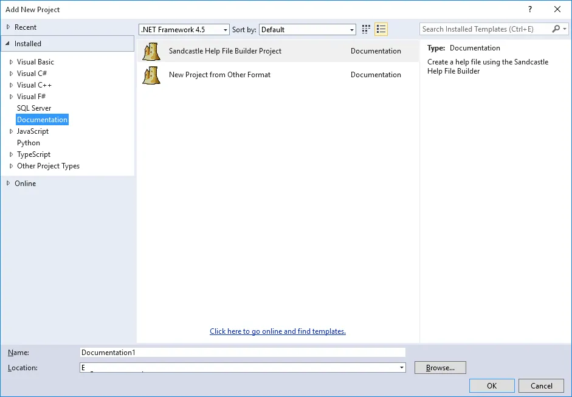The image size is (572, 397).
Task: Click Sandcastle Help File Builder Project icon
Action: (x=151, y=51)
